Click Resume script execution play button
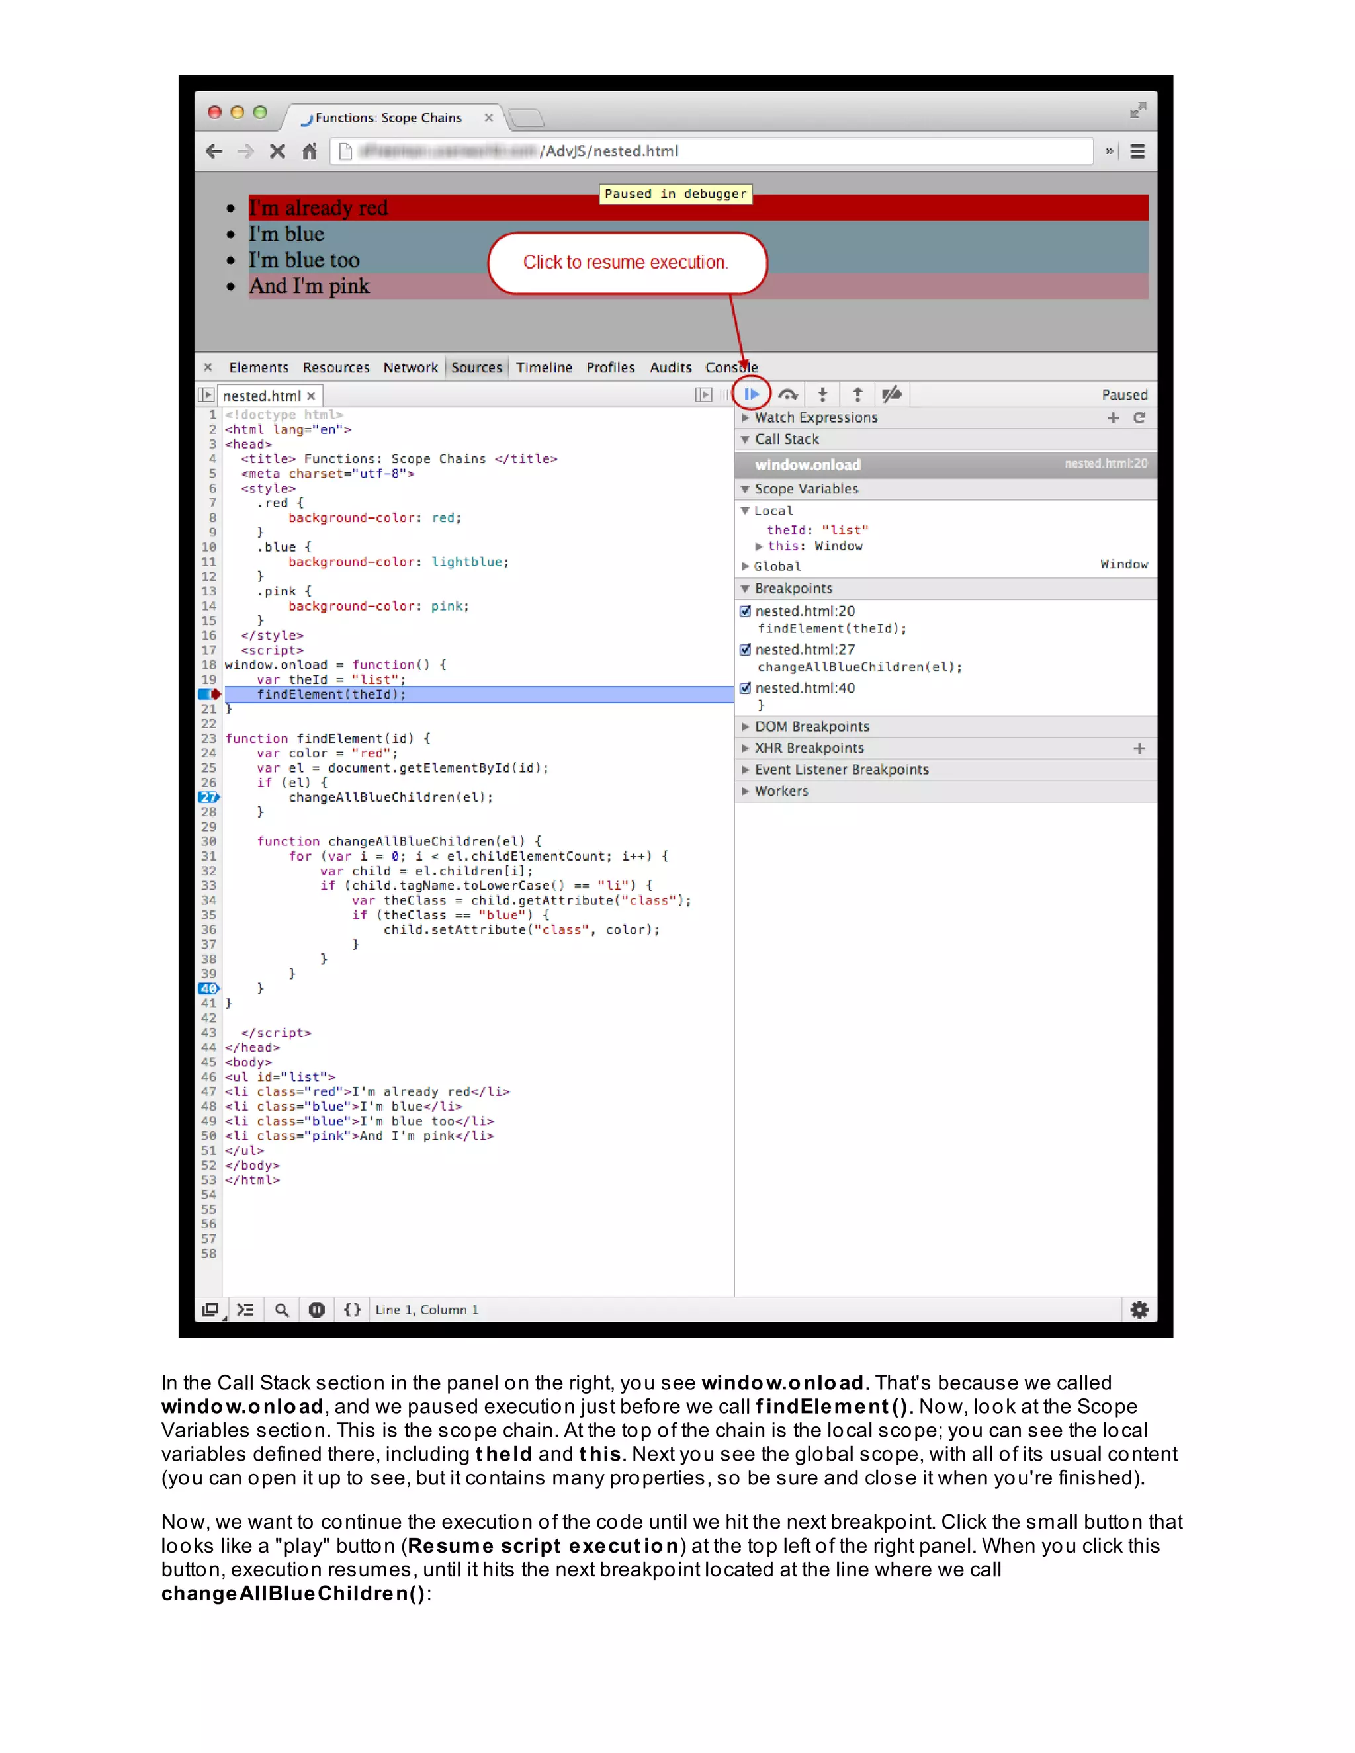Screen dimensions: 1355x1753 pos(752,394)
